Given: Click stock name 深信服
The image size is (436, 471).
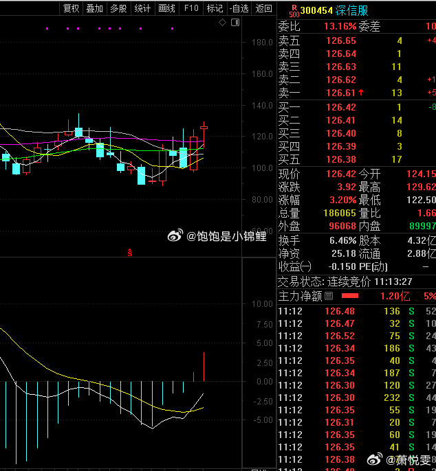Looking at the screenshot, I should click(351, 10).
